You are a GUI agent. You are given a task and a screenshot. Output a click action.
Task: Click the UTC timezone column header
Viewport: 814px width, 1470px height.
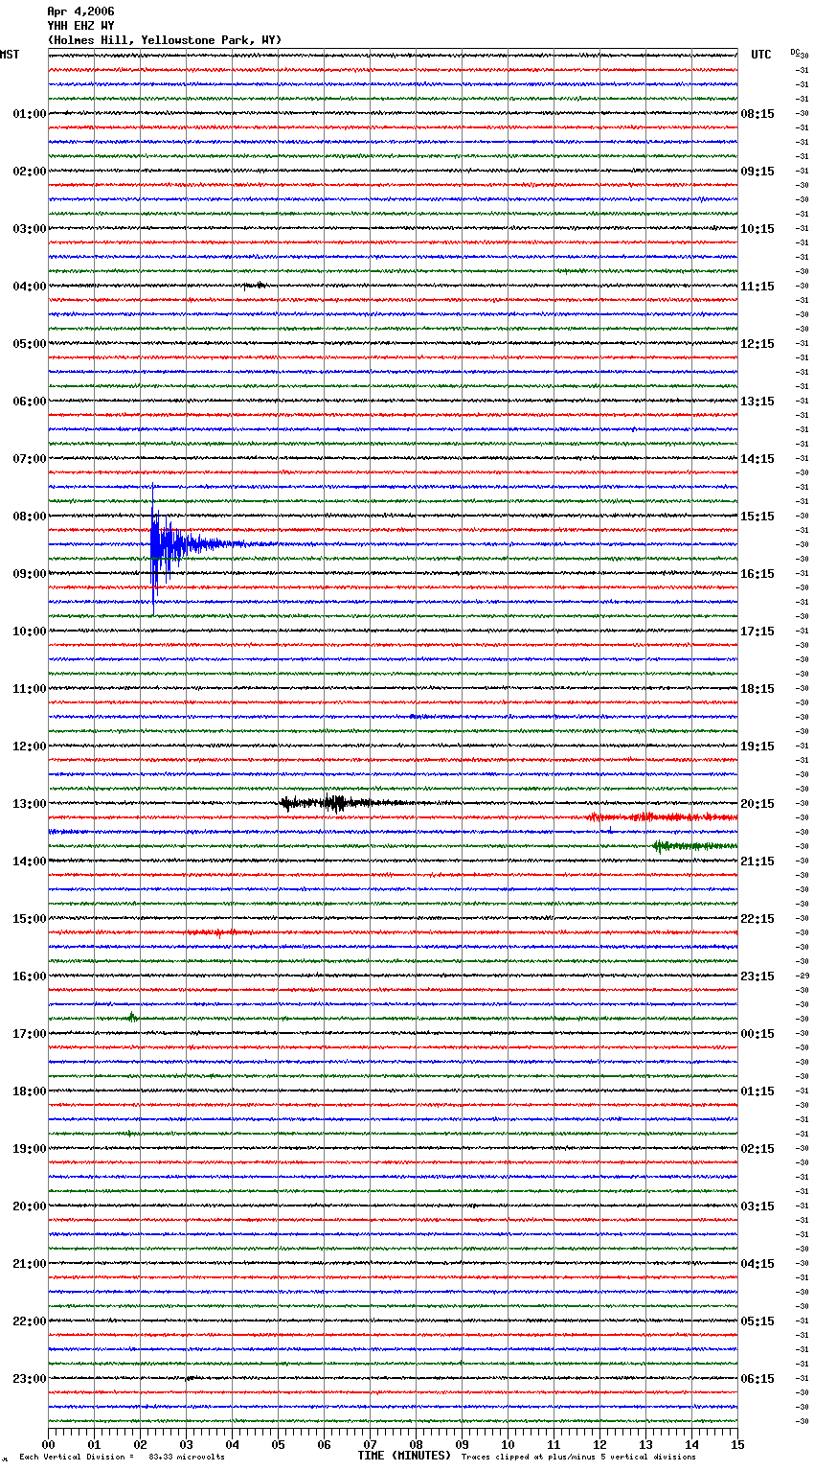coord(761,55)
